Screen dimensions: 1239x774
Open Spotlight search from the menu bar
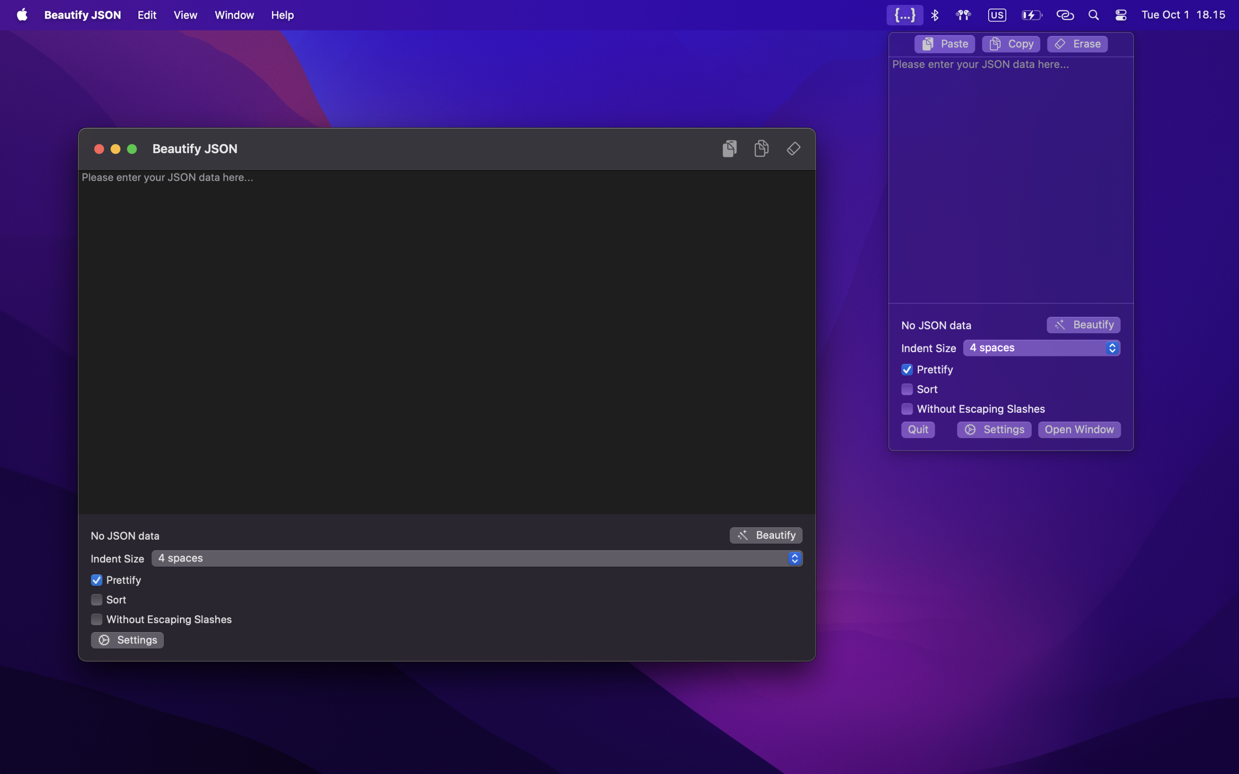coord(1093,15)
